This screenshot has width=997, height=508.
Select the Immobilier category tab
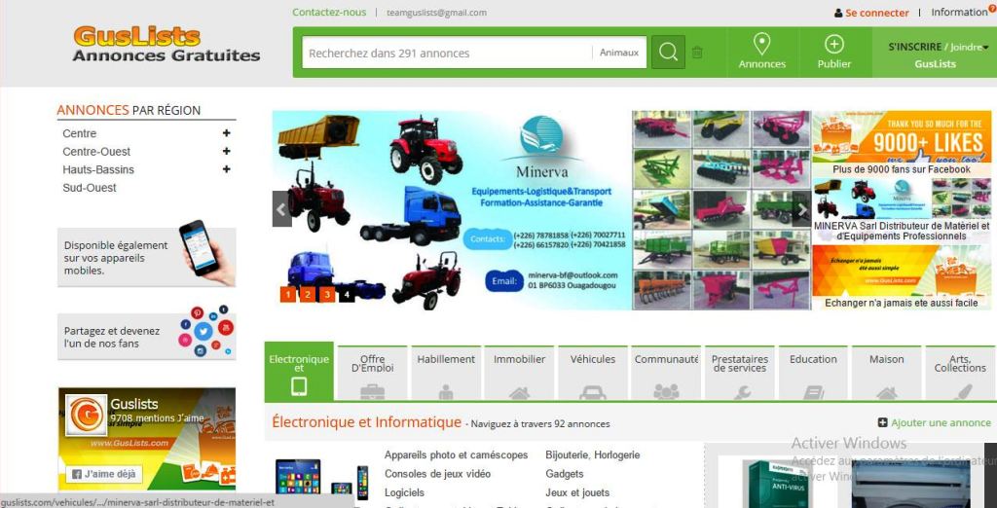519,372
